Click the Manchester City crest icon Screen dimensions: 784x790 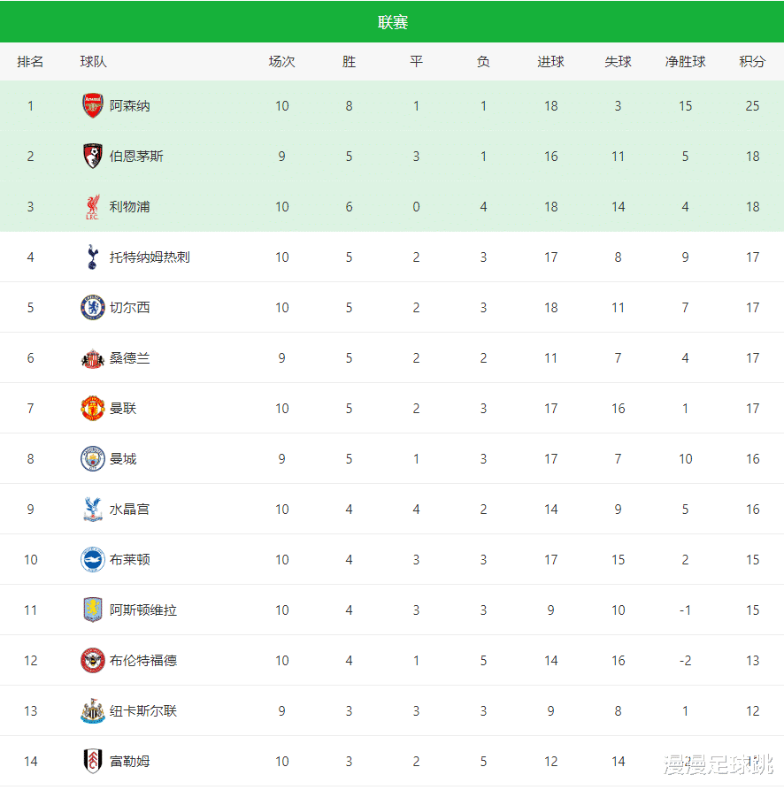pos(93,459)
